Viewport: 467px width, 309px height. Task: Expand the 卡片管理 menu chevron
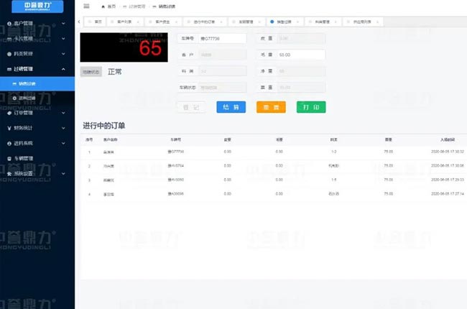click(63, 38)
